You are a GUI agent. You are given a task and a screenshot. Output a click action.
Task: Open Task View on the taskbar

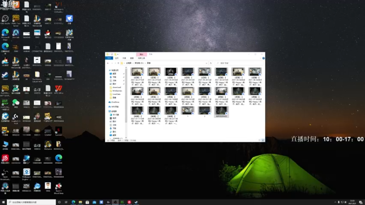(66, 202)
